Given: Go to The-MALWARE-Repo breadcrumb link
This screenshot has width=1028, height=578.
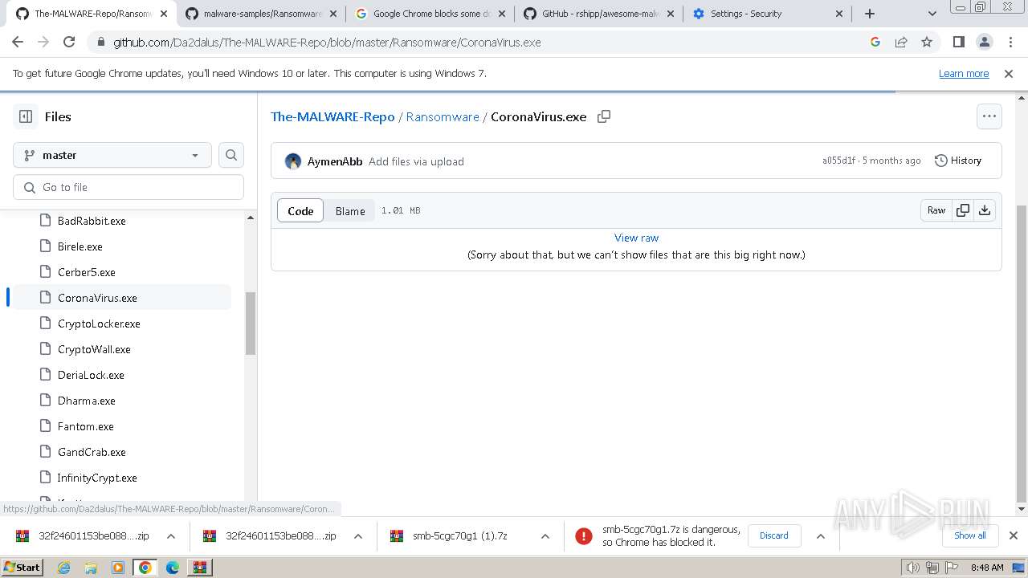Looking at the screenshot, I should point(332,116).
